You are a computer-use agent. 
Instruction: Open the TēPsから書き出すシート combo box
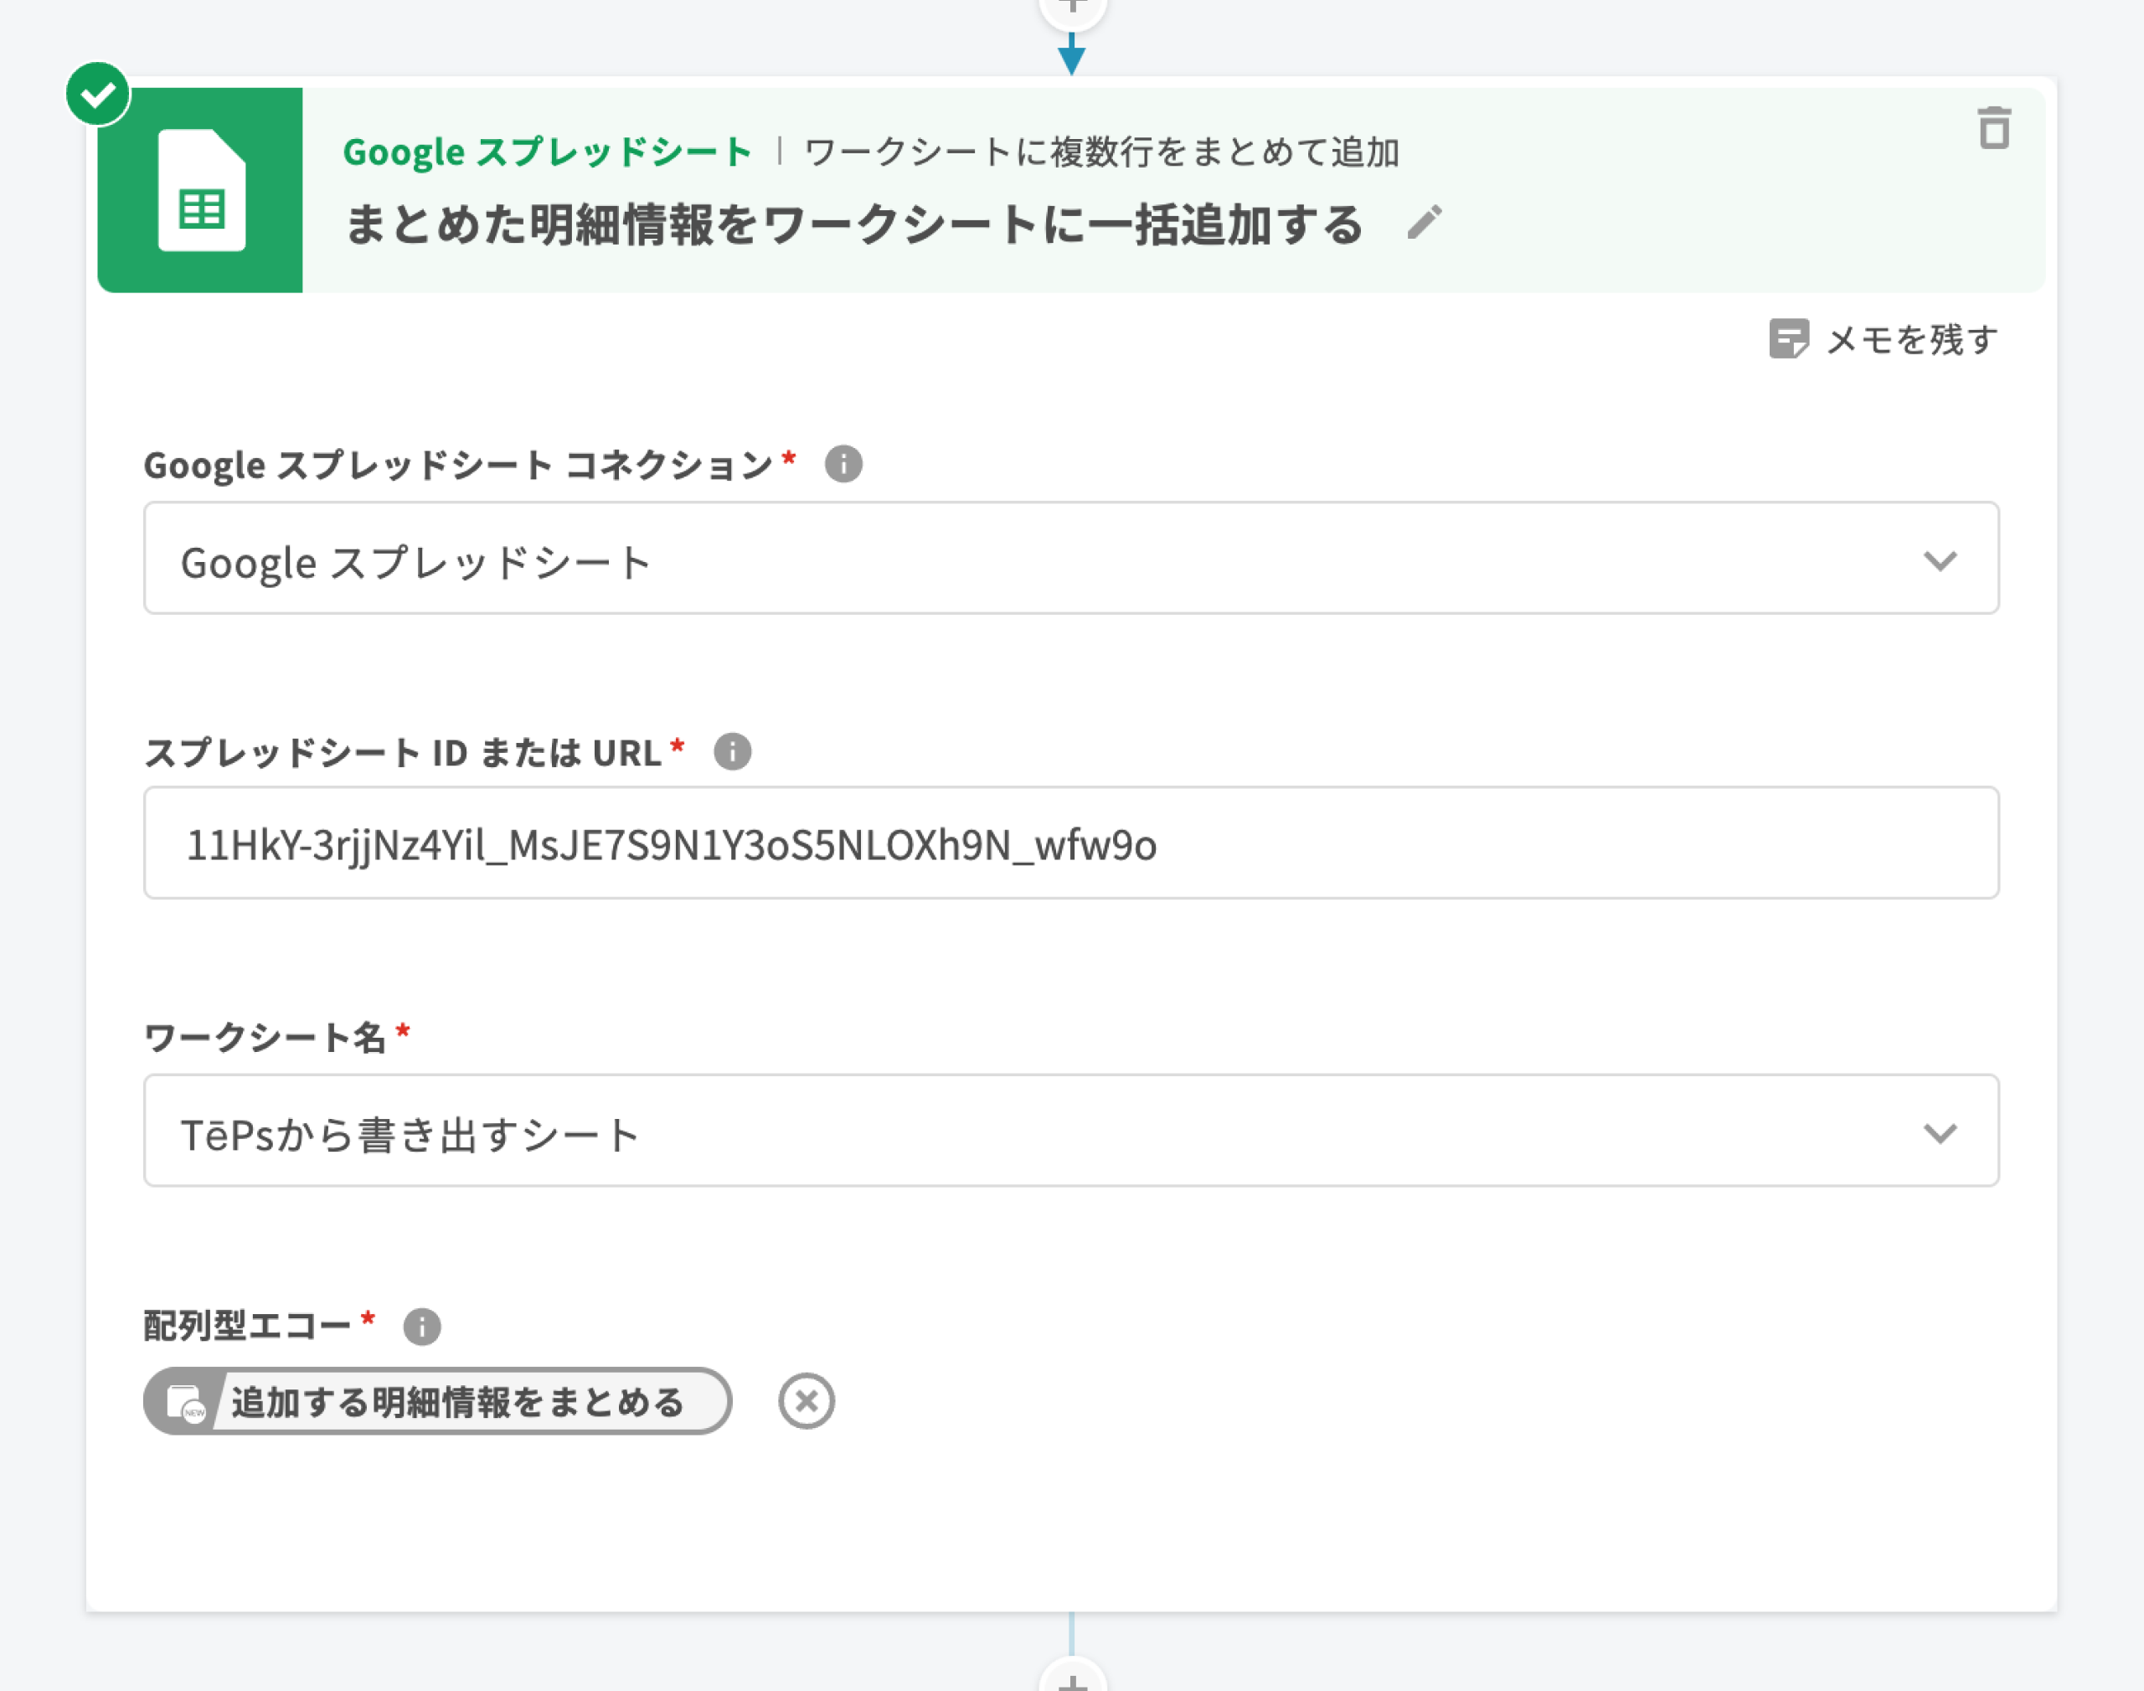(990, 1132)
